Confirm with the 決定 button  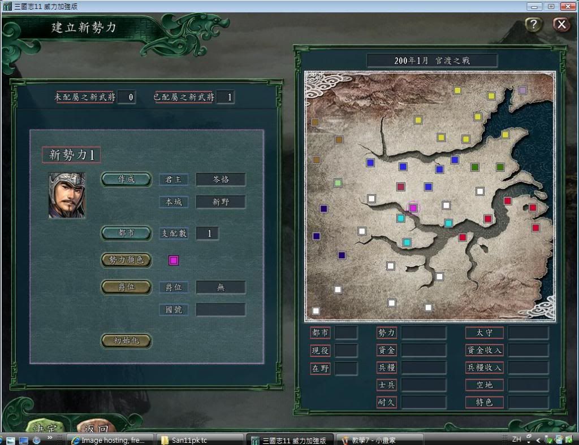46,426
